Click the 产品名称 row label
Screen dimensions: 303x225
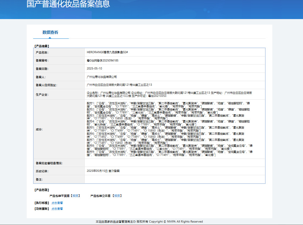pos(42,53)
